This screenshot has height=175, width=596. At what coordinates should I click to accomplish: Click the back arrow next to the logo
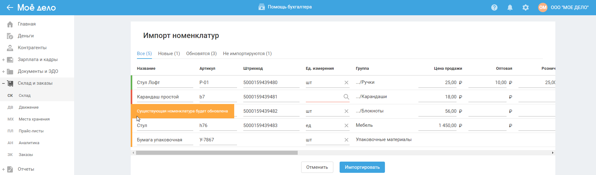coord(10,7)
